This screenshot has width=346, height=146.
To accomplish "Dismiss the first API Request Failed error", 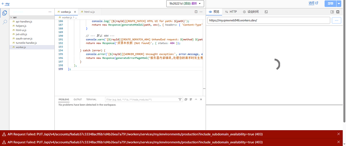I will (x=339, y=134).
